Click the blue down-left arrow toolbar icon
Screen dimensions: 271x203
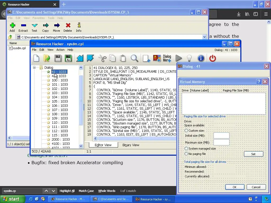[x=80, y=58]
